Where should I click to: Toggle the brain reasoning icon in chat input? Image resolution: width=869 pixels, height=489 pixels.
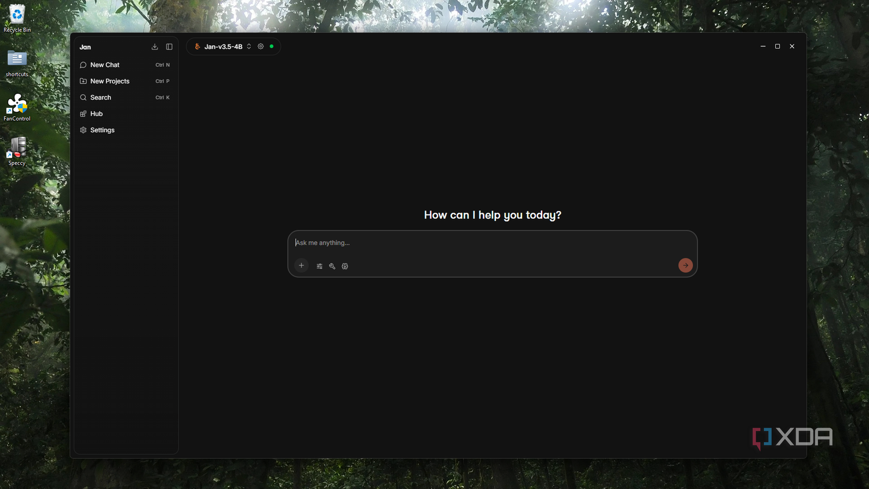pos(345,266)
